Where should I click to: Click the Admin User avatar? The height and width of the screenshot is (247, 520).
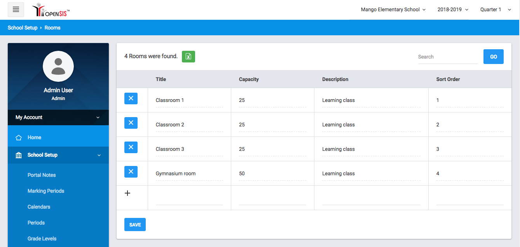click(x=58, y=66)
